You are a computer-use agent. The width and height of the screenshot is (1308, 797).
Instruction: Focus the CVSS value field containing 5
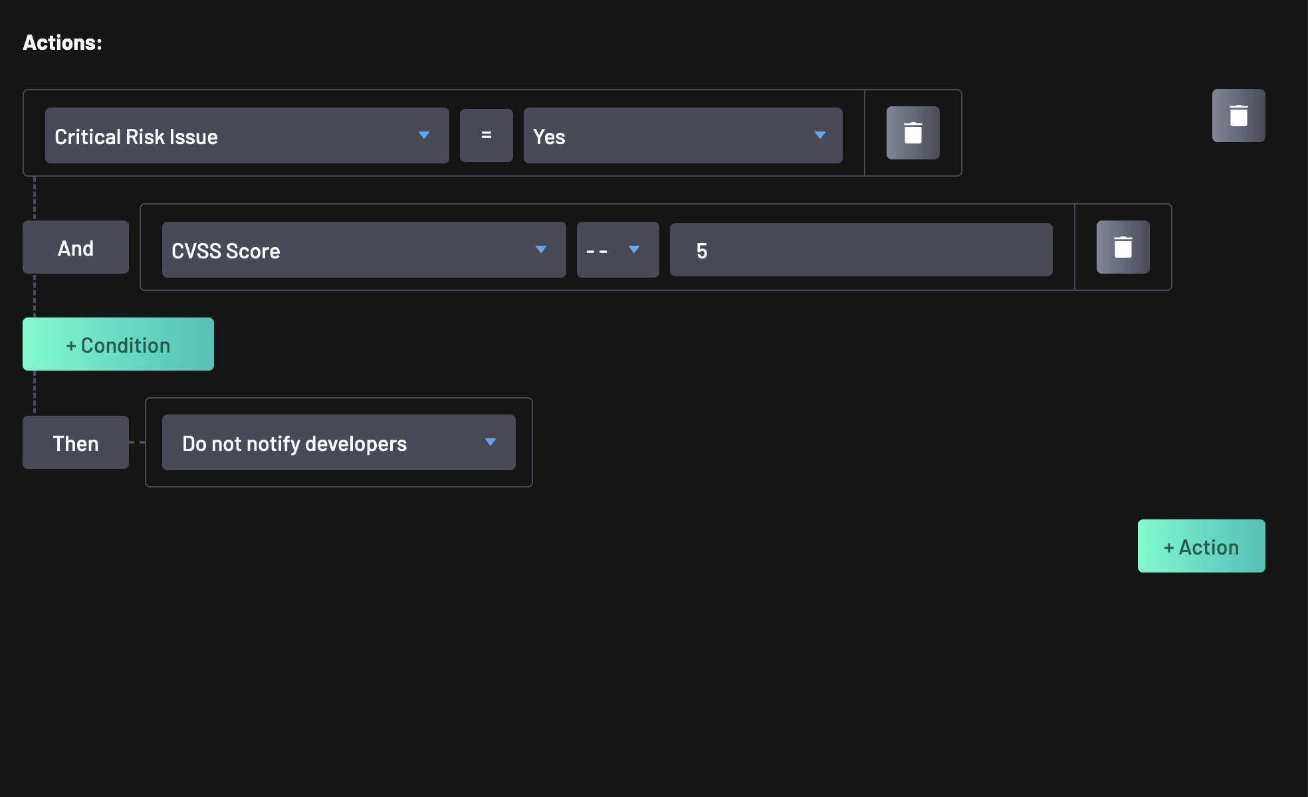pos(861,250)
